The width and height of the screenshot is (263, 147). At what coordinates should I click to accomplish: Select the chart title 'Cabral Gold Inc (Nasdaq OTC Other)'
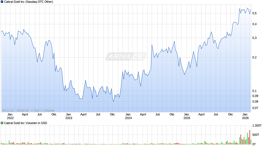(x=29, y=2)
